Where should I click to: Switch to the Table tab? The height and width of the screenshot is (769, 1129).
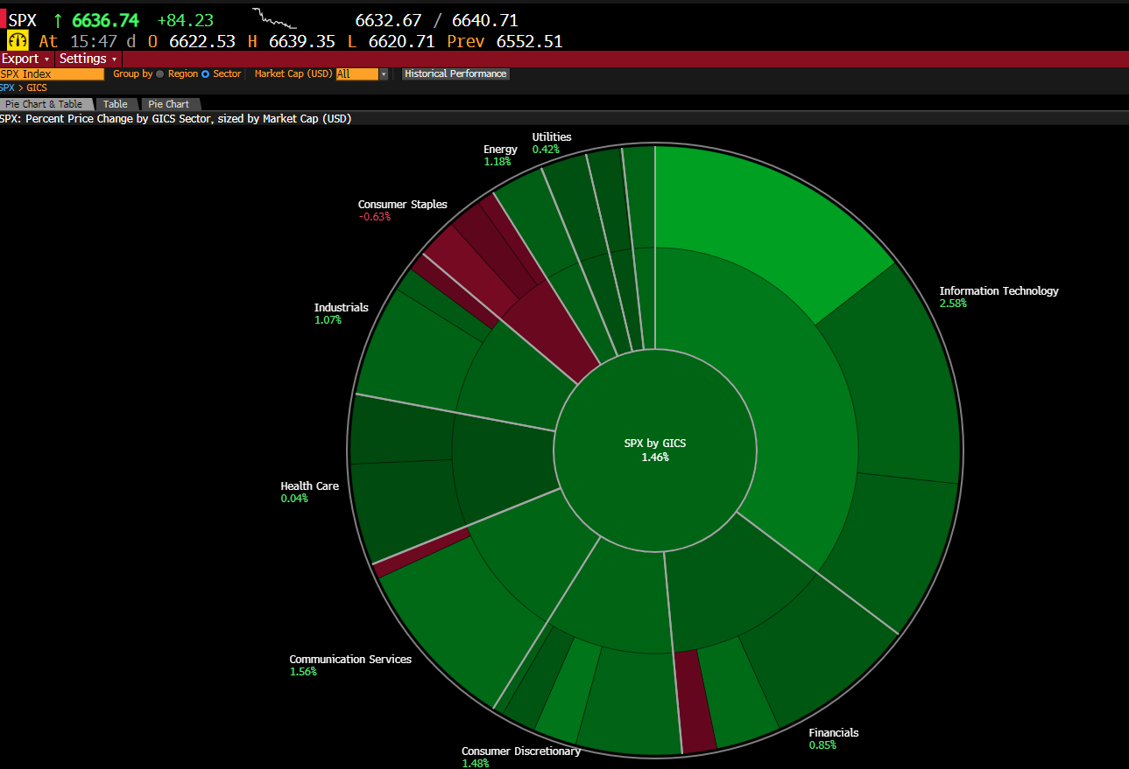(x=115, y=104)
